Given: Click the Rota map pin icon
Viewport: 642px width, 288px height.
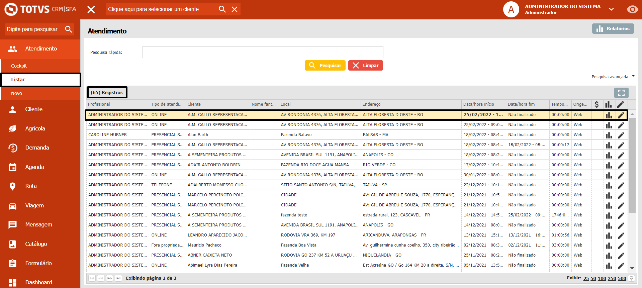Looking at the screenshot, I should (x=13, y=186).
